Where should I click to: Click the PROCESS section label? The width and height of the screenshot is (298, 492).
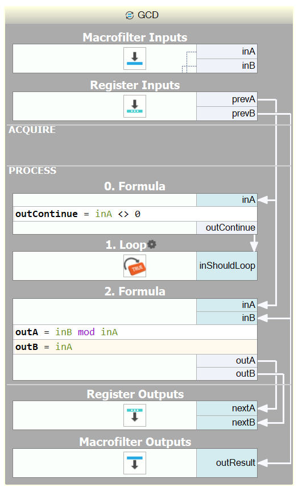32,170
